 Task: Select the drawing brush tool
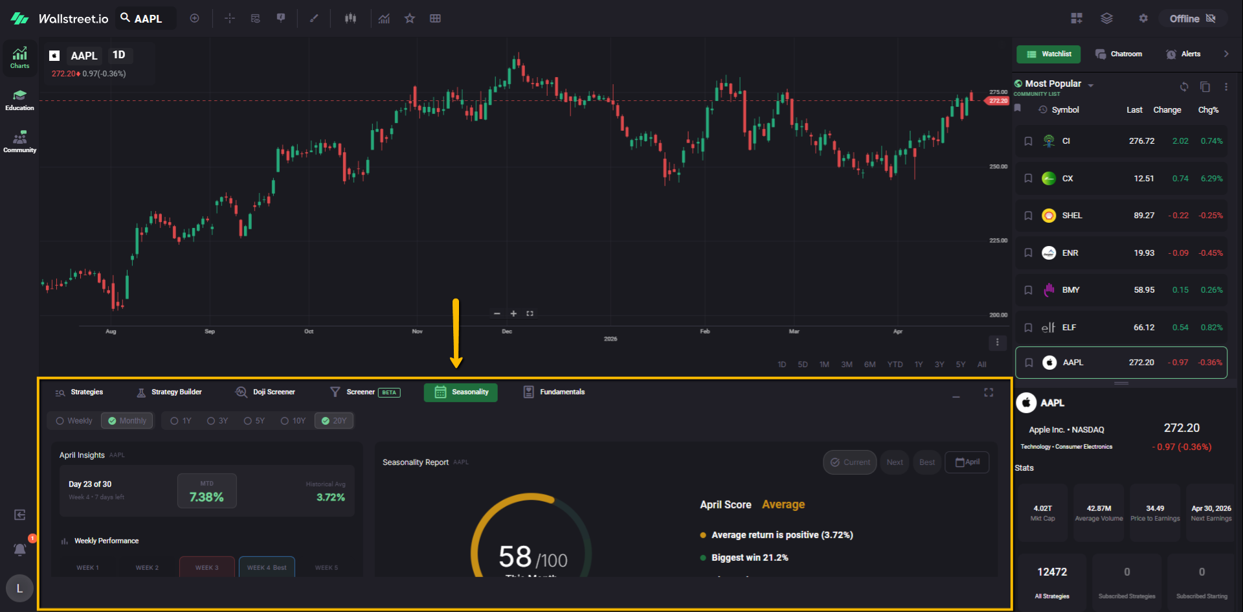click(x=314, y=19)
